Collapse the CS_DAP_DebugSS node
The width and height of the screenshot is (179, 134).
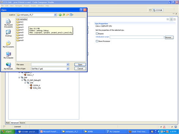coord(22,80)
